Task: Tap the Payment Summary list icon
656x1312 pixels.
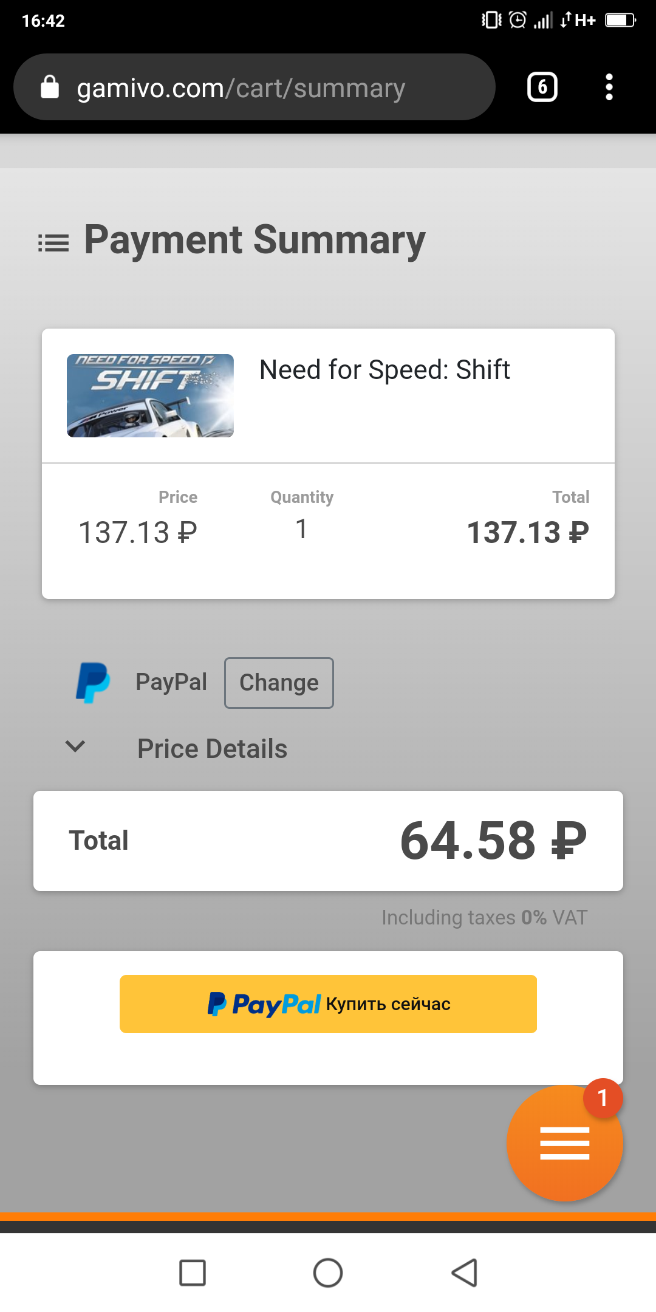Action: (x=53, y=243)
